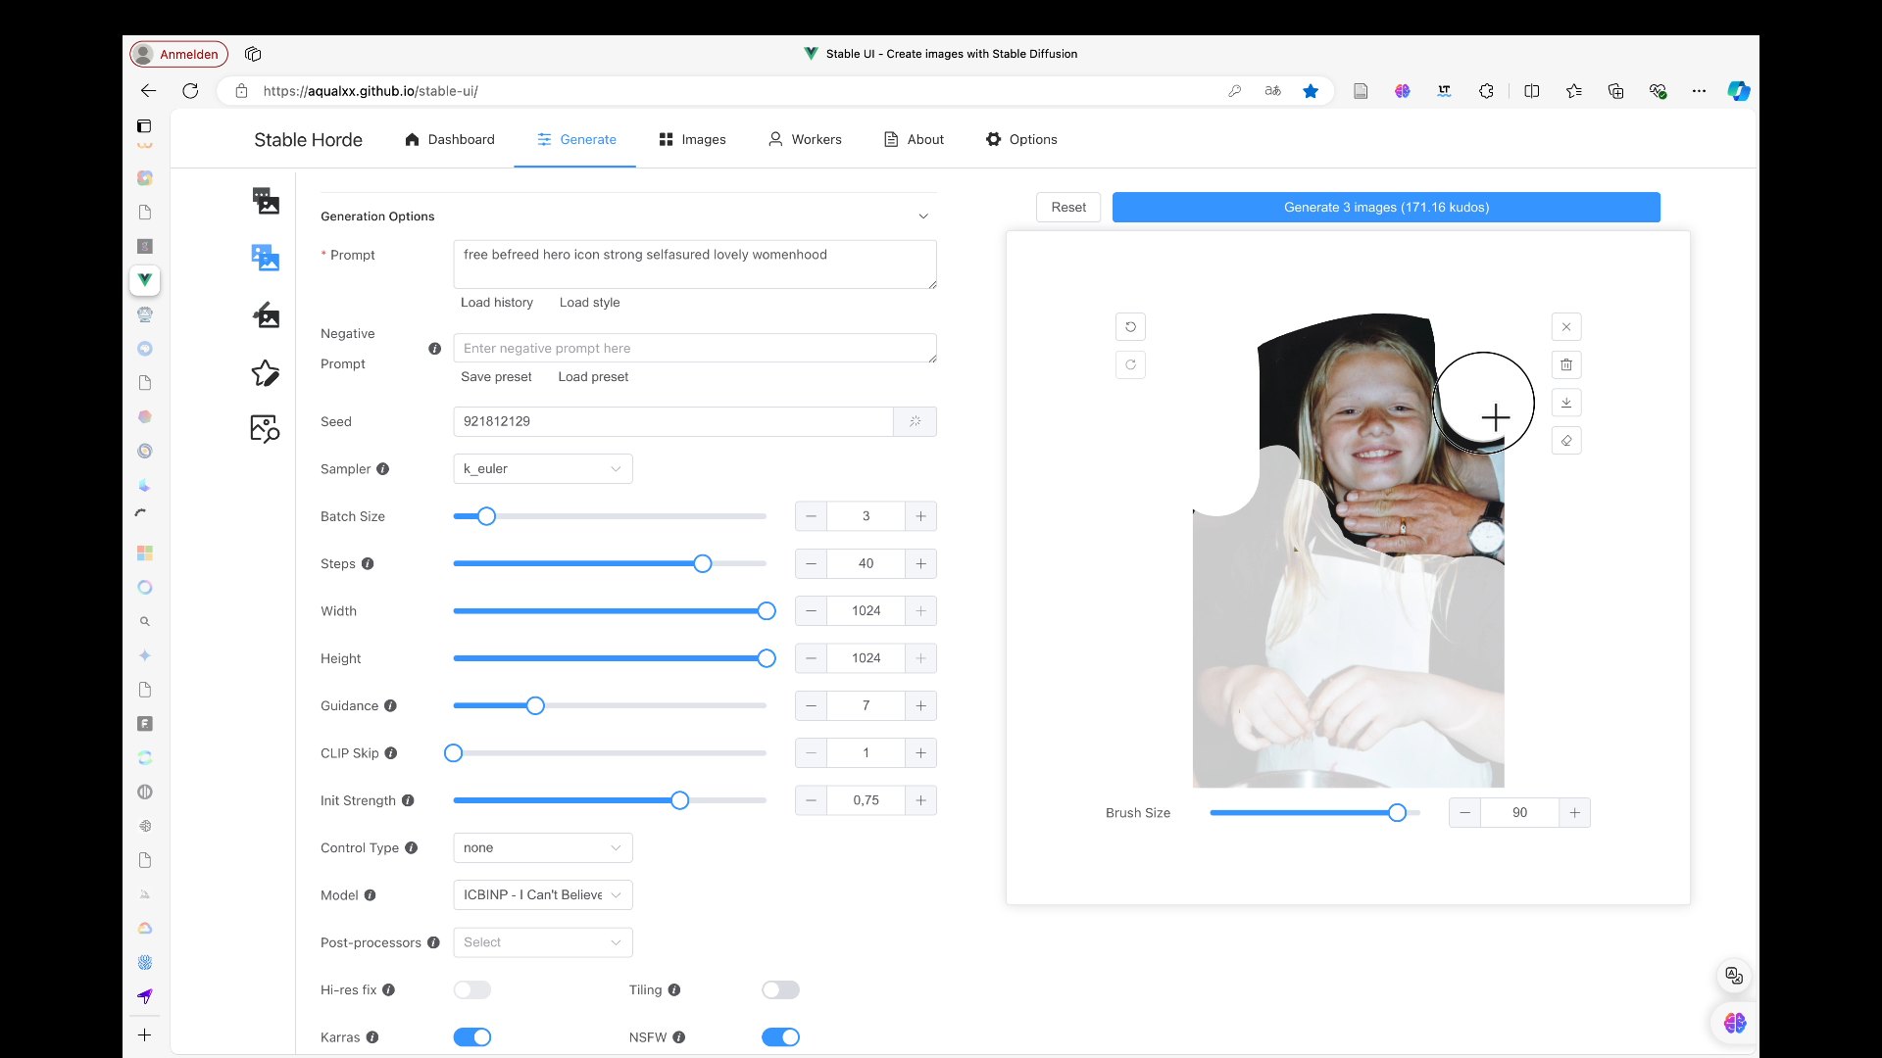
Task: Select the text-to-image generation icon
Action: coord(265,201)
